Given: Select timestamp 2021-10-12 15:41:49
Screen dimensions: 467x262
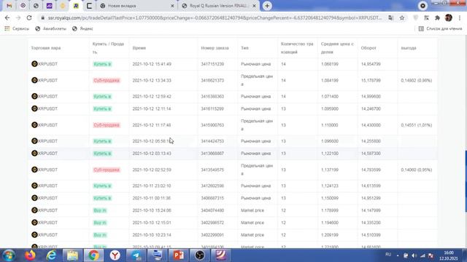Looking at the screenshot, I should 152,64.
